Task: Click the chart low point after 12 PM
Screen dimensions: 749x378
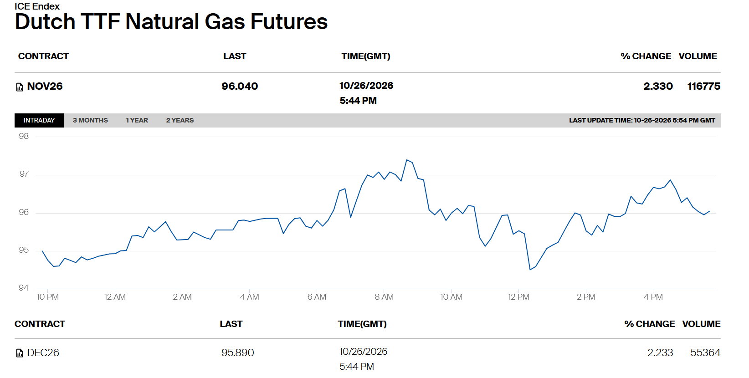Action: pos(530,270)
